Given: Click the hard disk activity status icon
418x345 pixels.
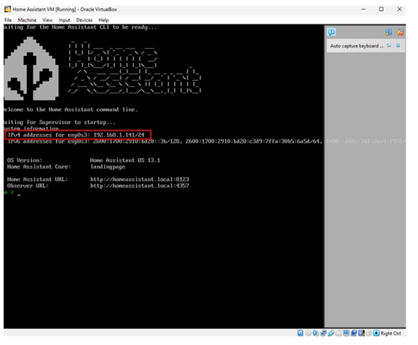Looking at the screenshot, I should click(300, 333).
